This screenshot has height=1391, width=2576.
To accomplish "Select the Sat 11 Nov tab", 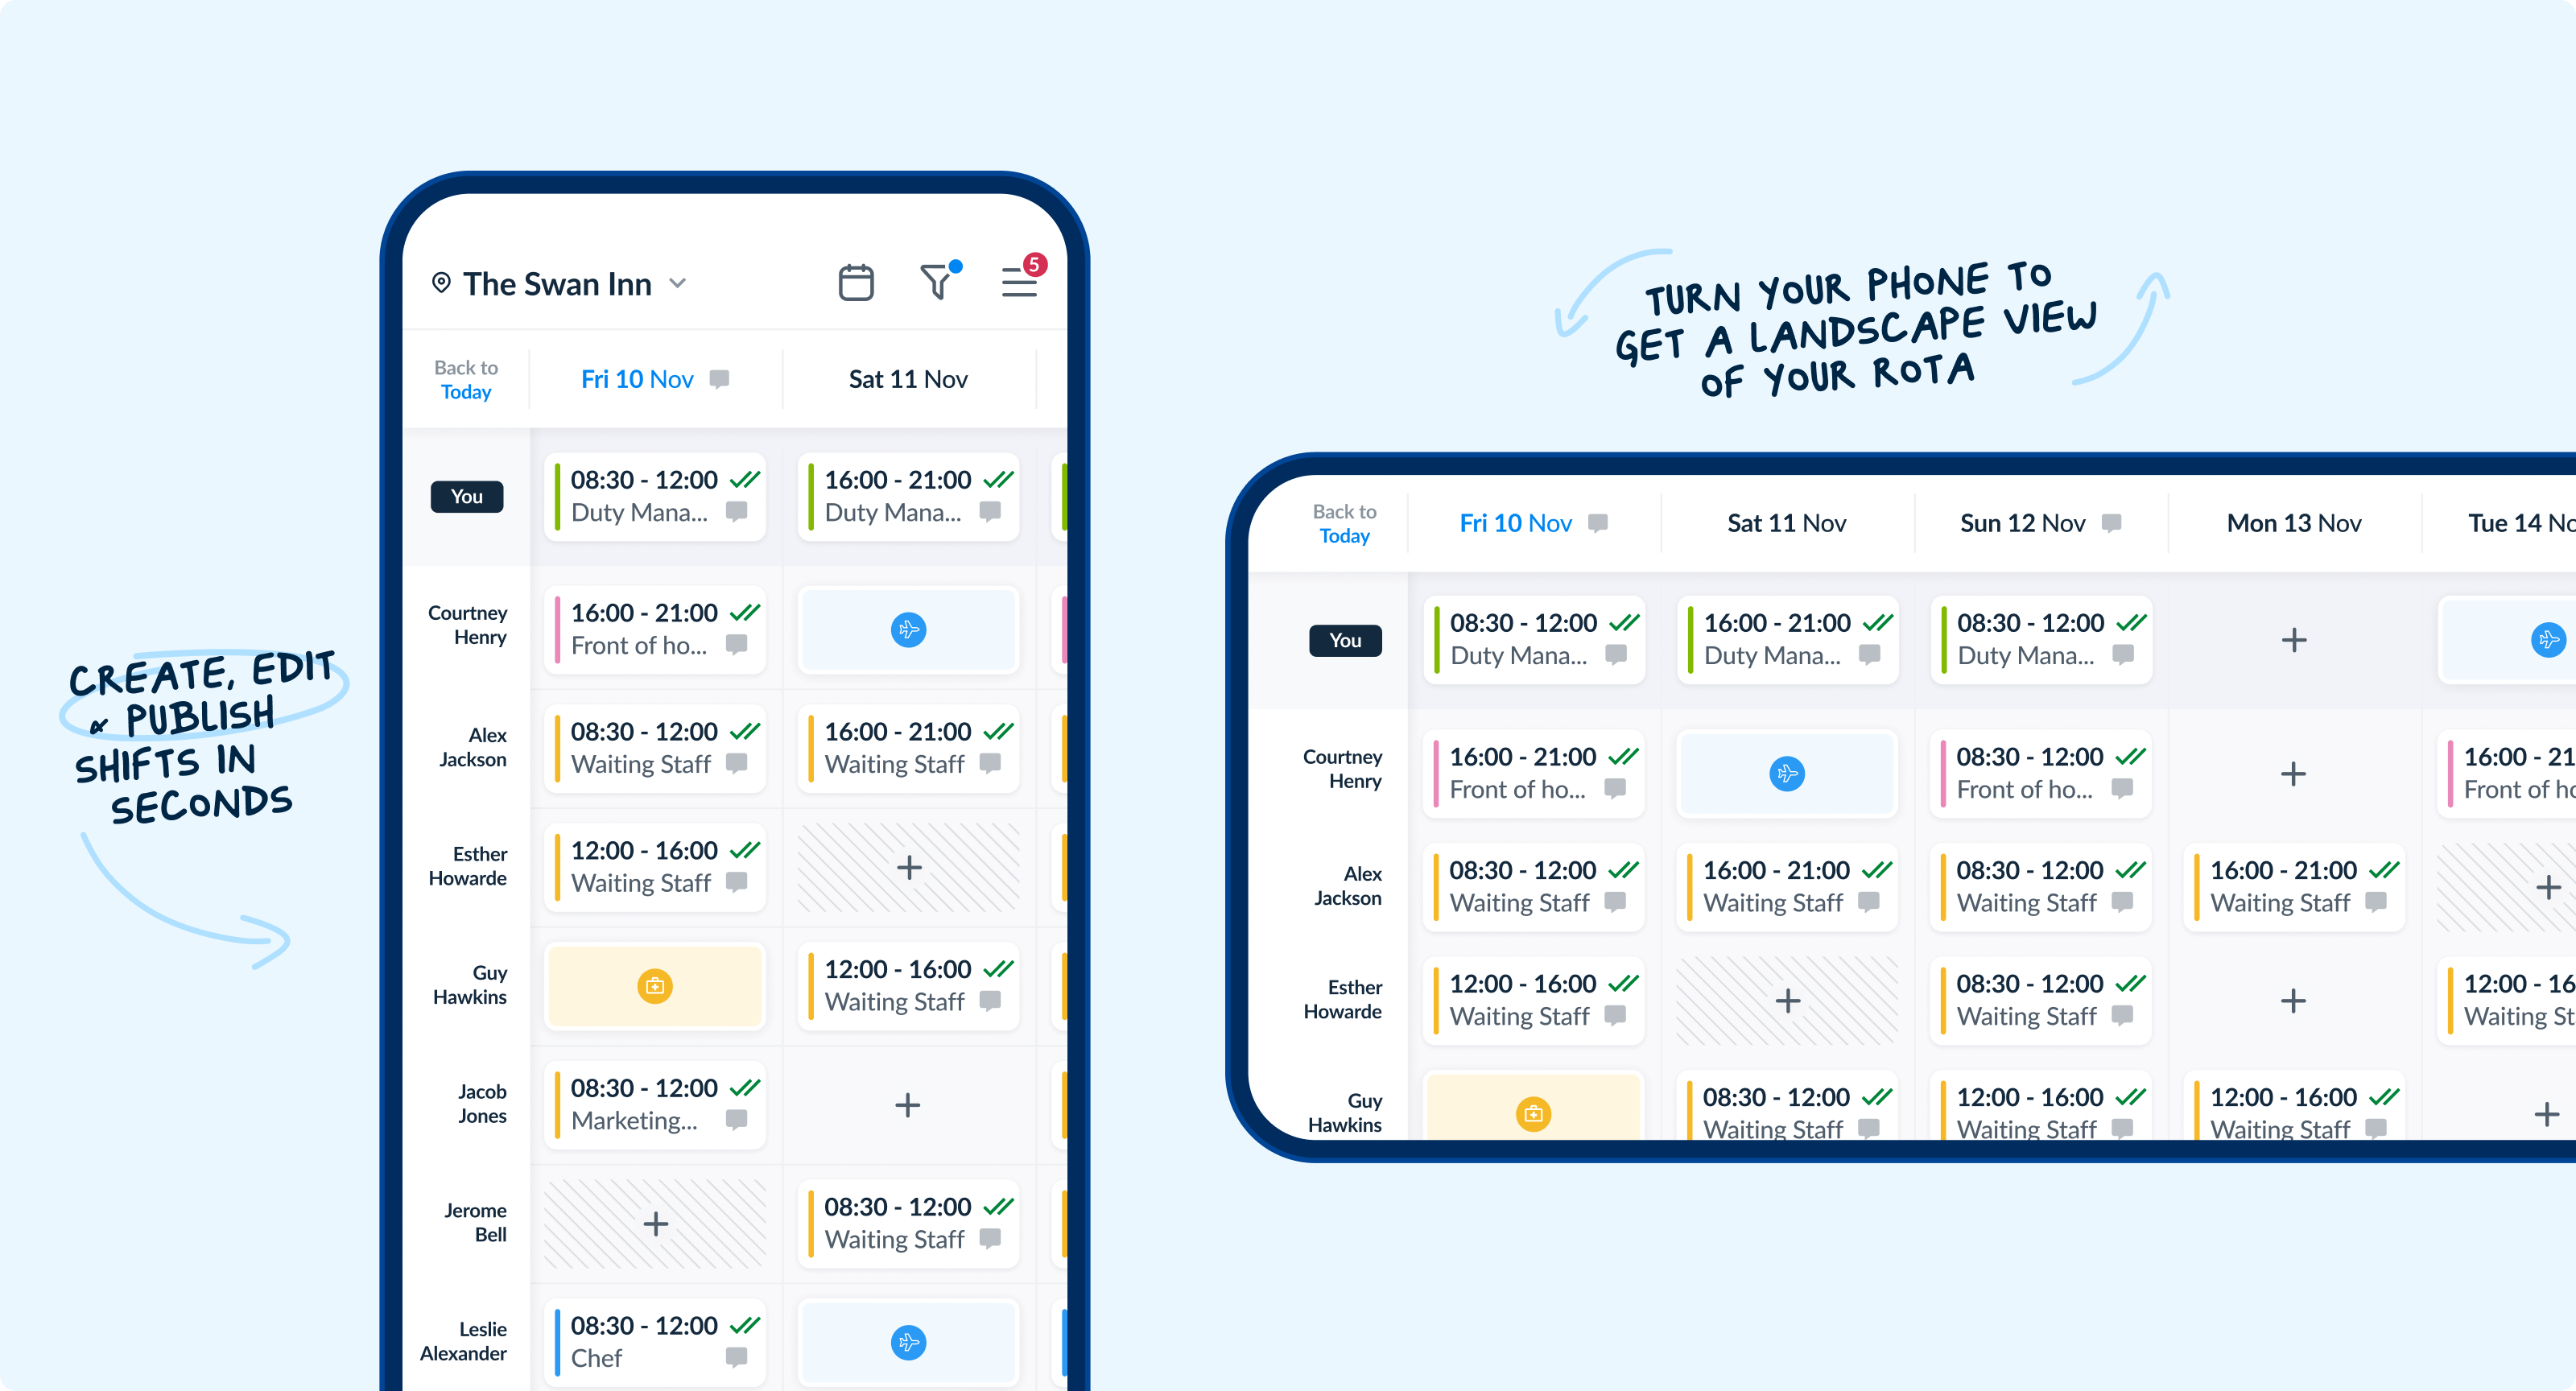I will [x=908, y=390].
